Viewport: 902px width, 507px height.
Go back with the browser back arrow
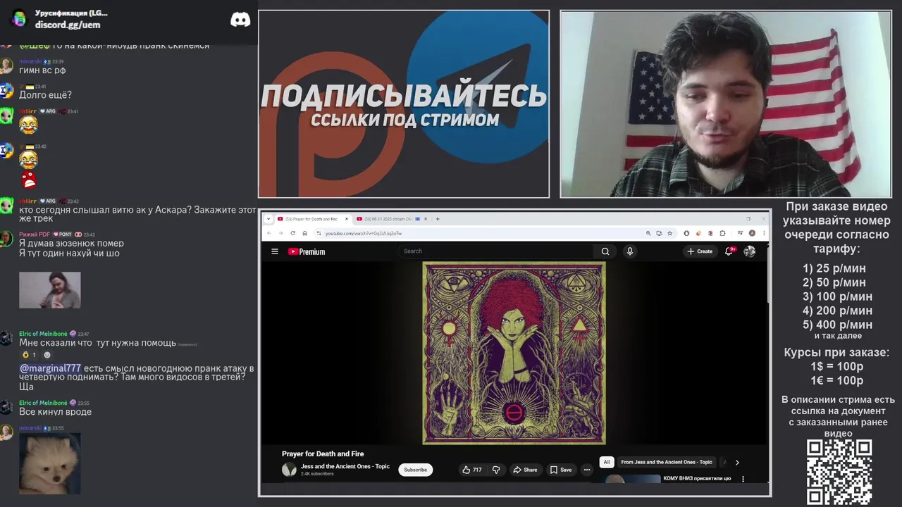click(268, 233)
